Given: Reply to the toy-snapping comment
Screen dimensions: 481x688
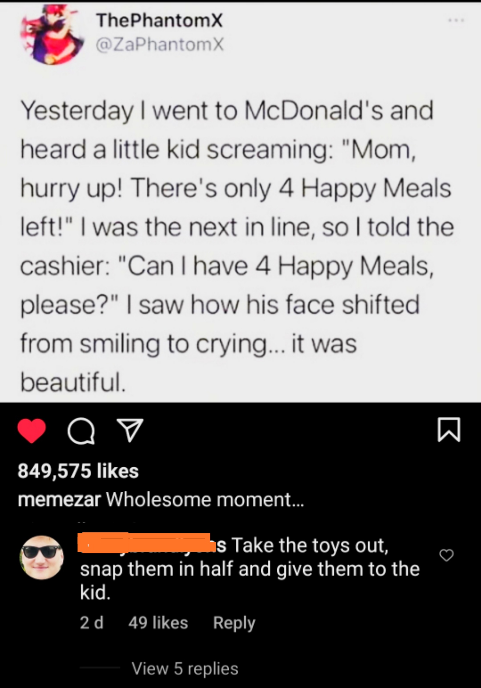Looking at the screenshot, I should tap(234, 622).
